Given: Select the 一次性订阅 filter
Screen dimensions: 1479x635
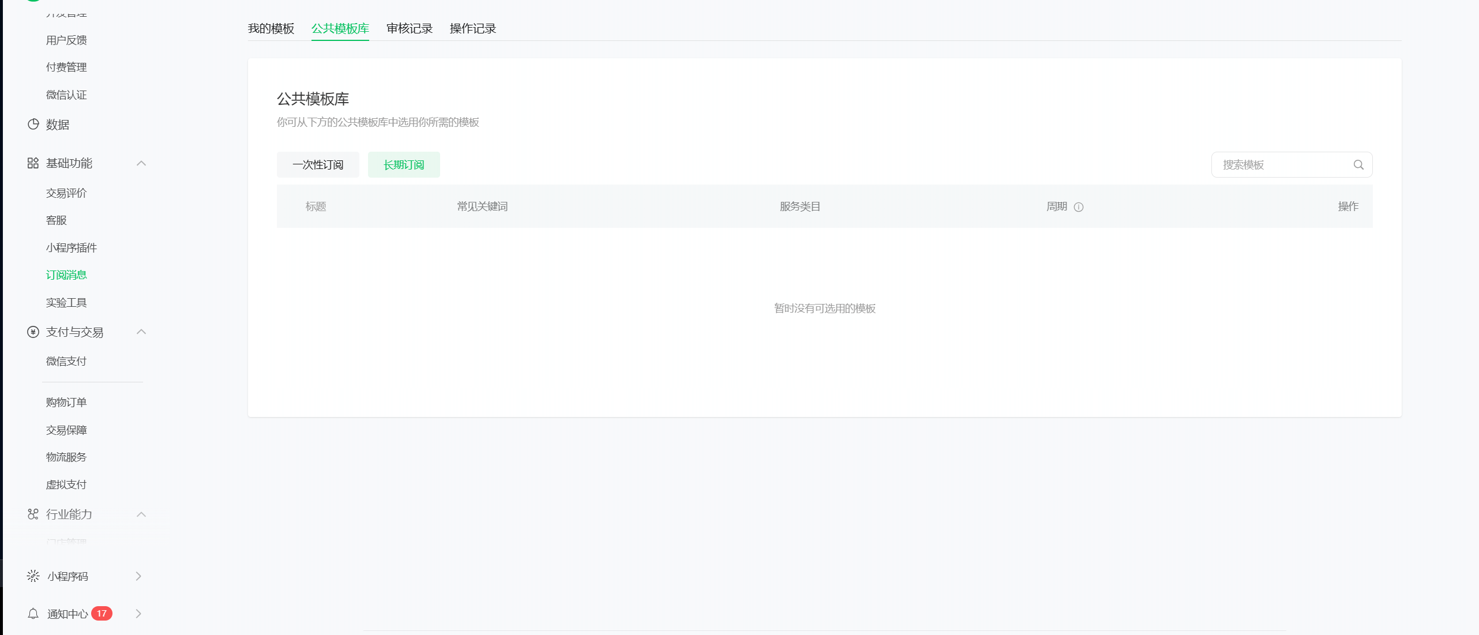Looking at the screenshot, I should pyautogui.click(x=318, y=165).
